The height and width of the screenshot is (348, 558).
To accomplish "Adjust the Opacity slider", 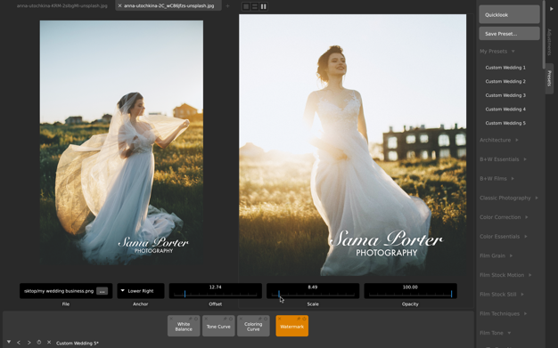I will pyautogui.click(x=410, y=291).
